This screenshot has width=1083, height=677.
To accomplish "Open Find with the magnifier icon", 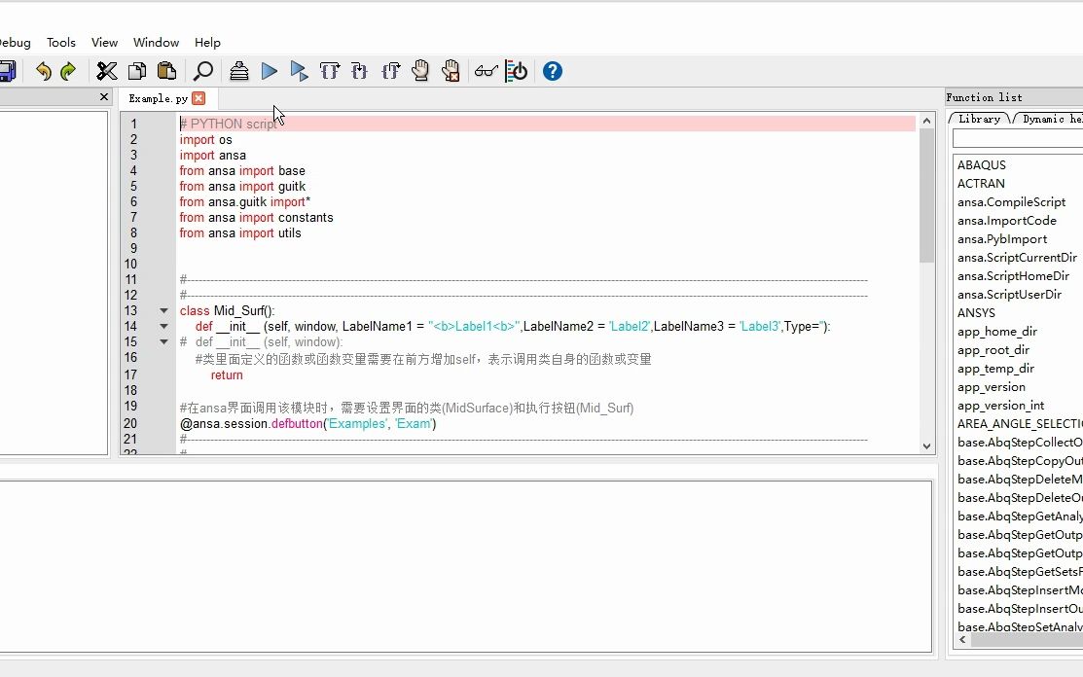I will click(203, 71).
